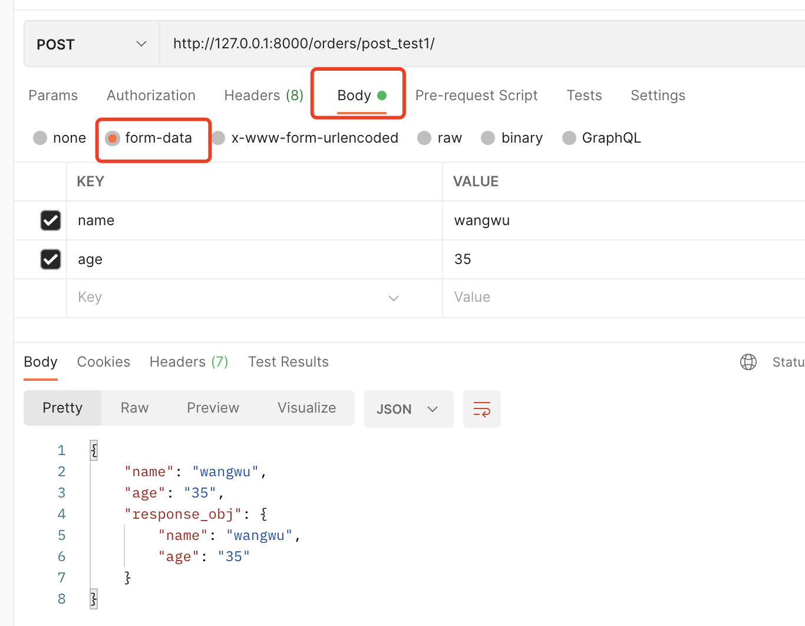Click the line-wrap icon beside JSON dropdown
Image resolution: width=805 pixels, height=626 pixels.
[481, 408]
